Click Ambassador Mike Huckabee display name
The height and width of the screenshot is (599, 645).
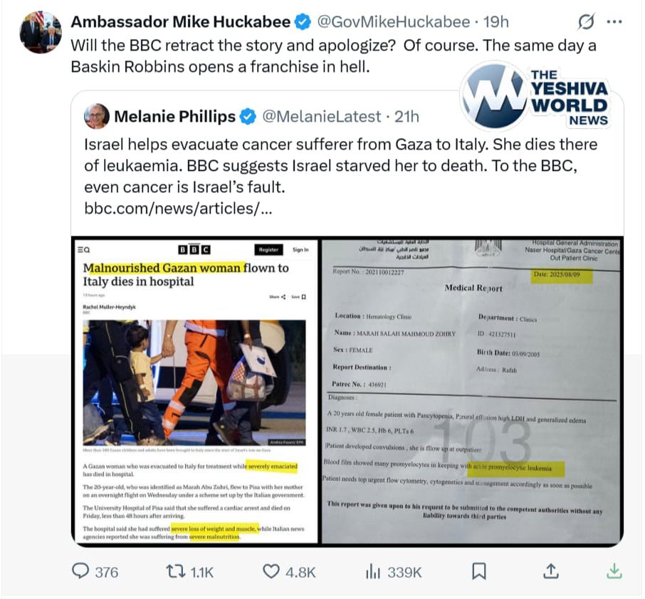click(x=181, y=22)
